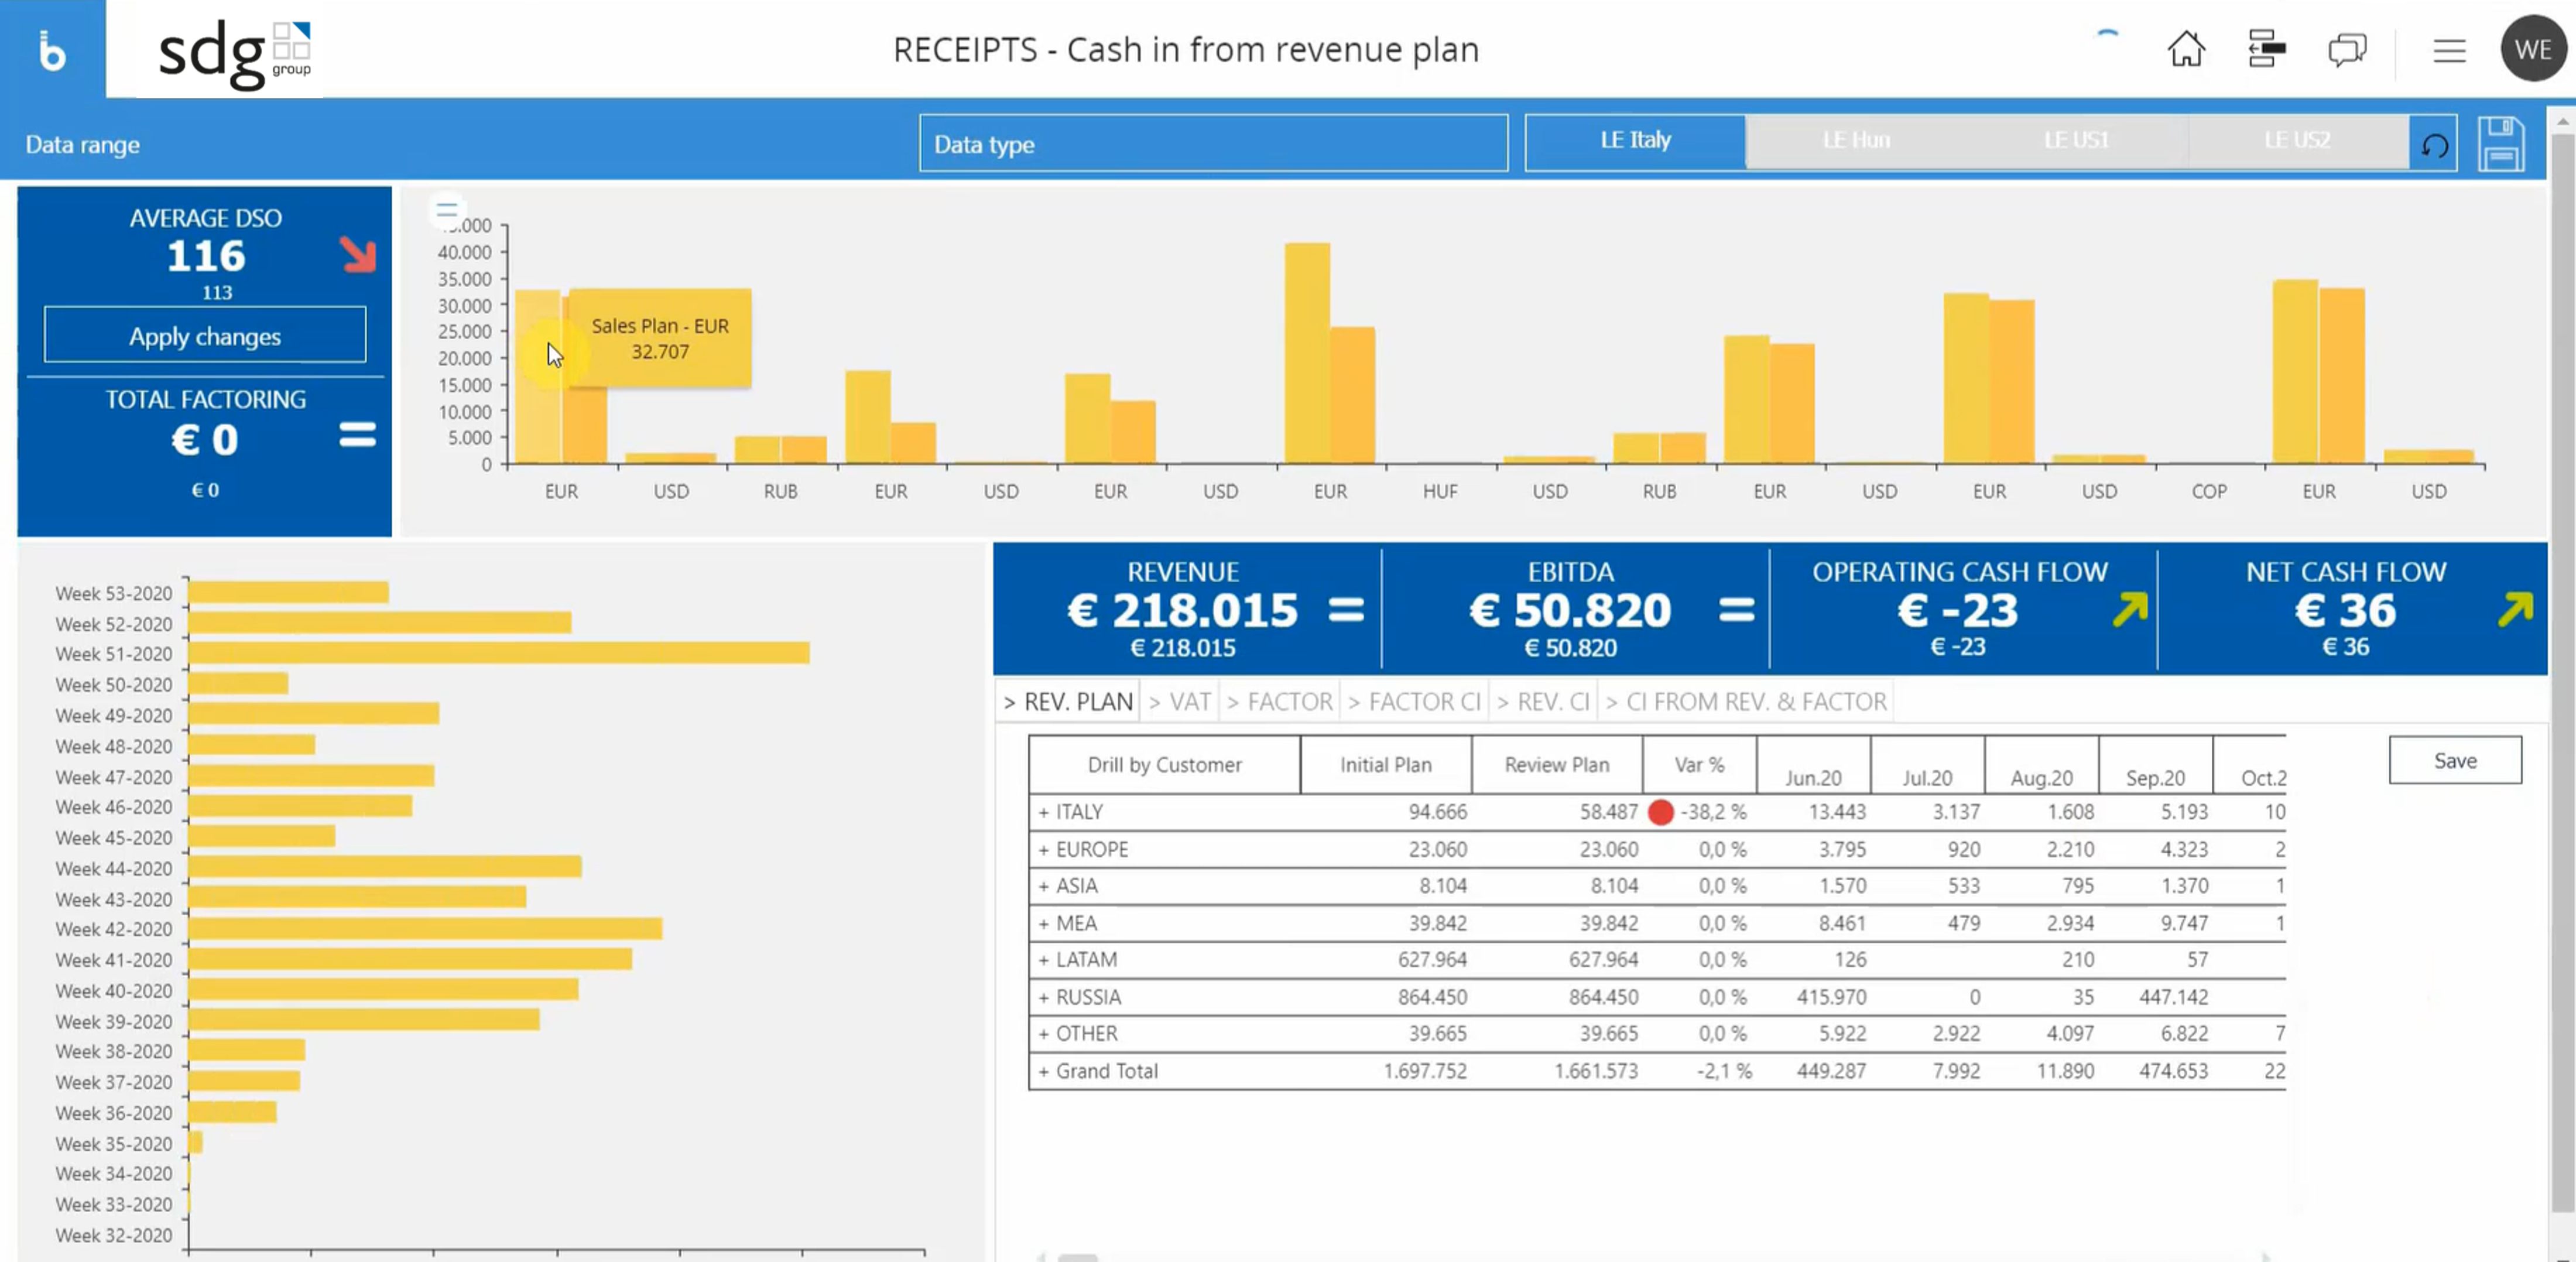Screen dimensions: 2576x1262
Task: Select the LE Hun entity toggle
Action: point(1856,140)
